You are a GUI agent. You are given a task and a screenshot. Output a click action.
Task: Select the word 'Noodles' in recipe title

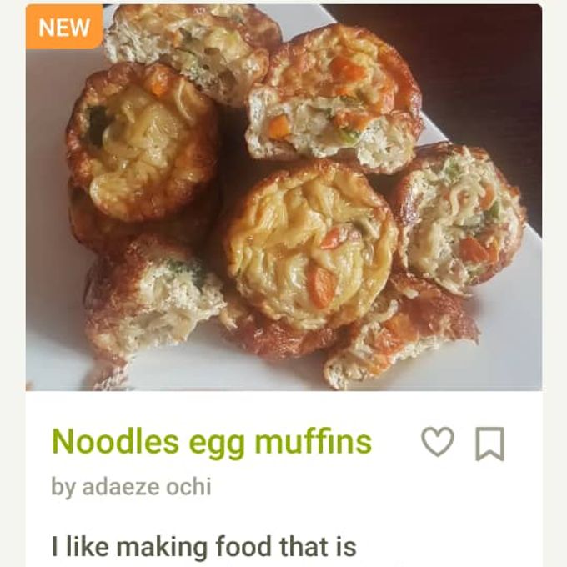click(x=115, y=442)
